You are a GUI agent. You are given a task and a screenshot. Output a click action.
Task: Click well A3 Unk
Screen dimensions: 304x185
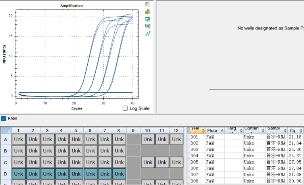pyautogui.click(x=48, y=139)
